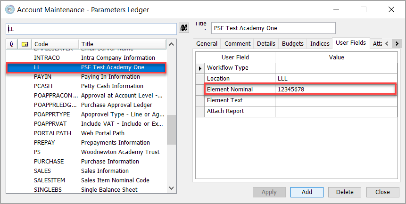Click the note card column header icon
406x204 pixels.
[25, 44]
